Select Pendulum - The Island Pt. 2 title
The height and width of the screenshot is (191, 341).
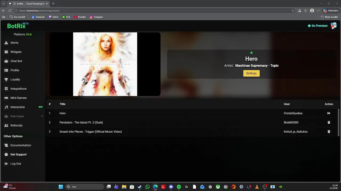81,123
